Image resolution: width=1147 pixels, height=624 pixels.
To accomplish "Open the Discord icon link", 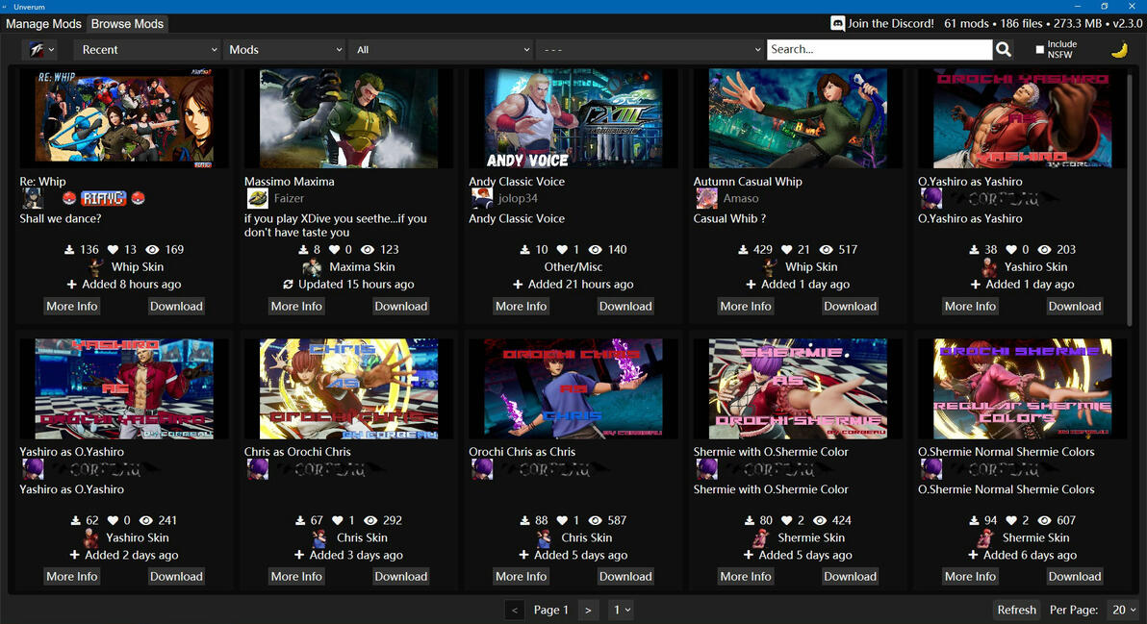I will click(837, 23).
